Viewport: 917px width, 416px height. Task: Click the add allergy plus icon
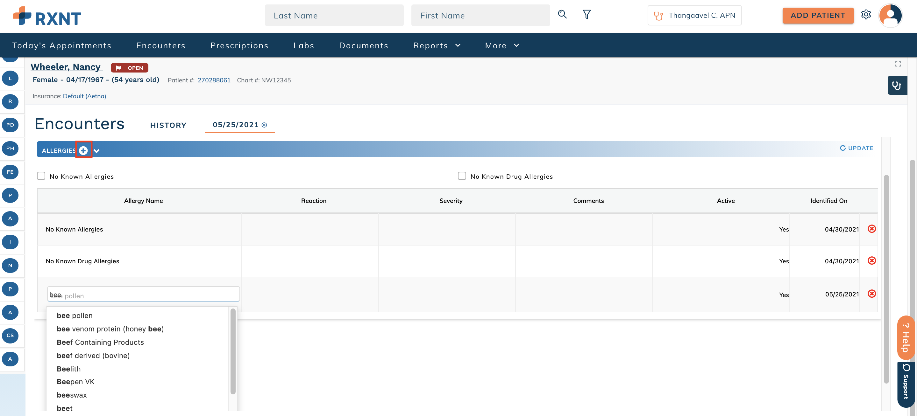(83, 150)
